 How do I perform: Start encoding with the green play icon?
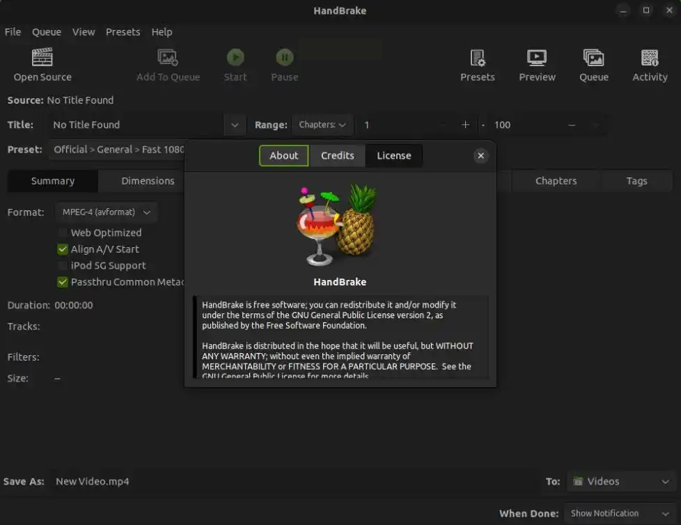pos(235,57)
